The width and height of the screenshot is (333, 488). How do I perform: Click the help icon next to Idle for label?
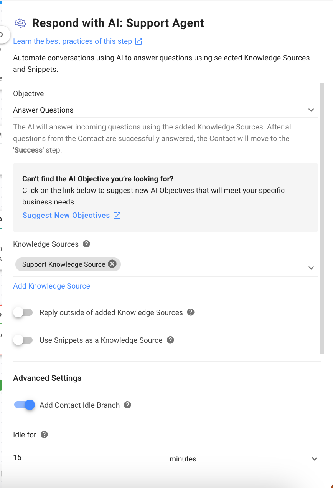coord(44,434)
